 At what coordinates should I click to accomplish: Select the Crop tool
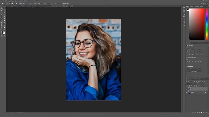coord(2,12)
